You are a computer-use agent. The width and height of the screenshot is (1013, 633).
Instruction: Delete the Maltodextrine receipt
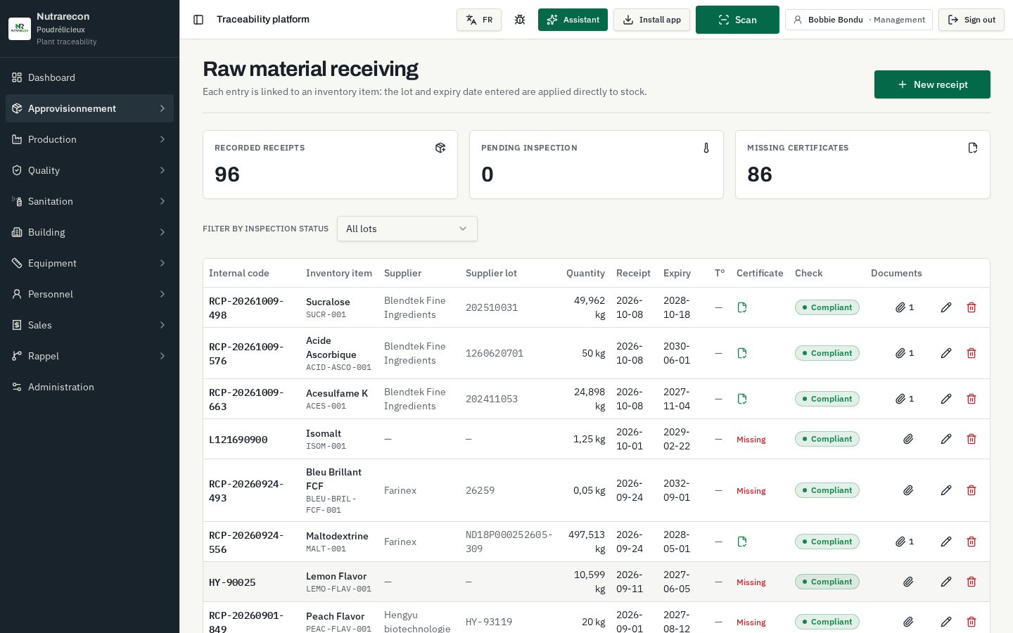pos(971,542)
